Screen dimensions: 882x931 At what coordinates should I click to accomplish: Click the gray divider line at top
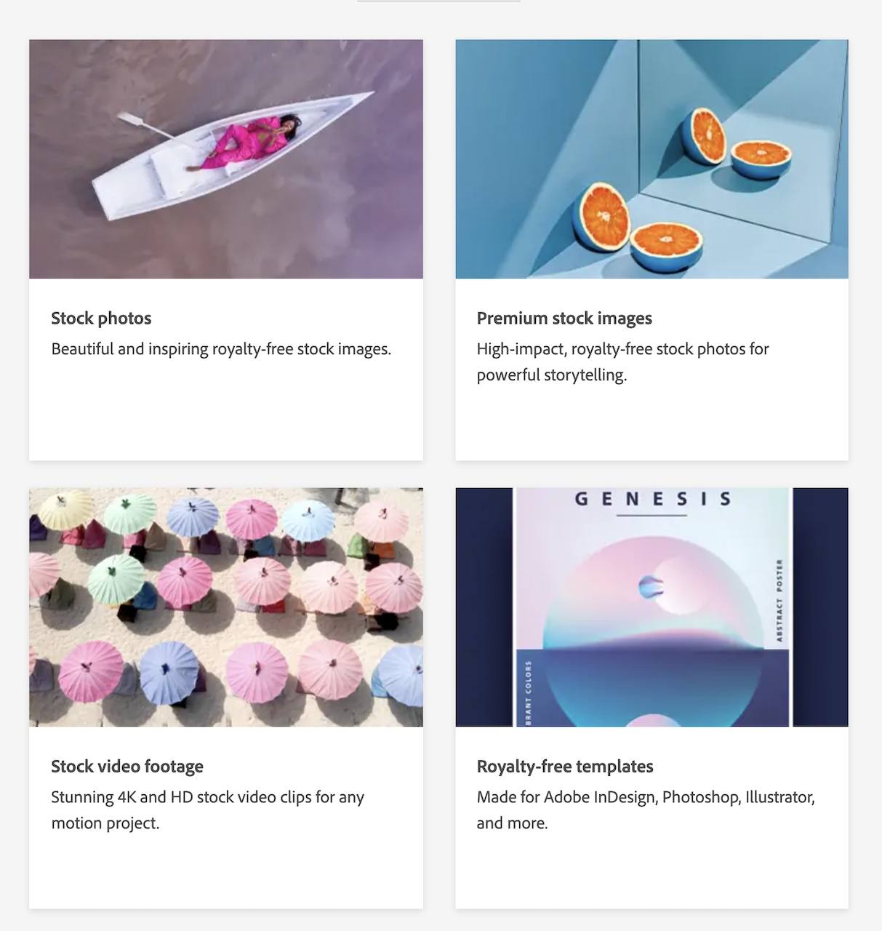438,1
